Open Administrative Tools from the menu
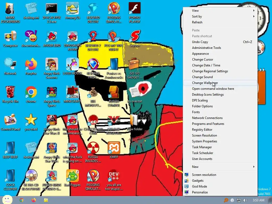The height and width of the screenshot is (204, 272). pos(220,48)
